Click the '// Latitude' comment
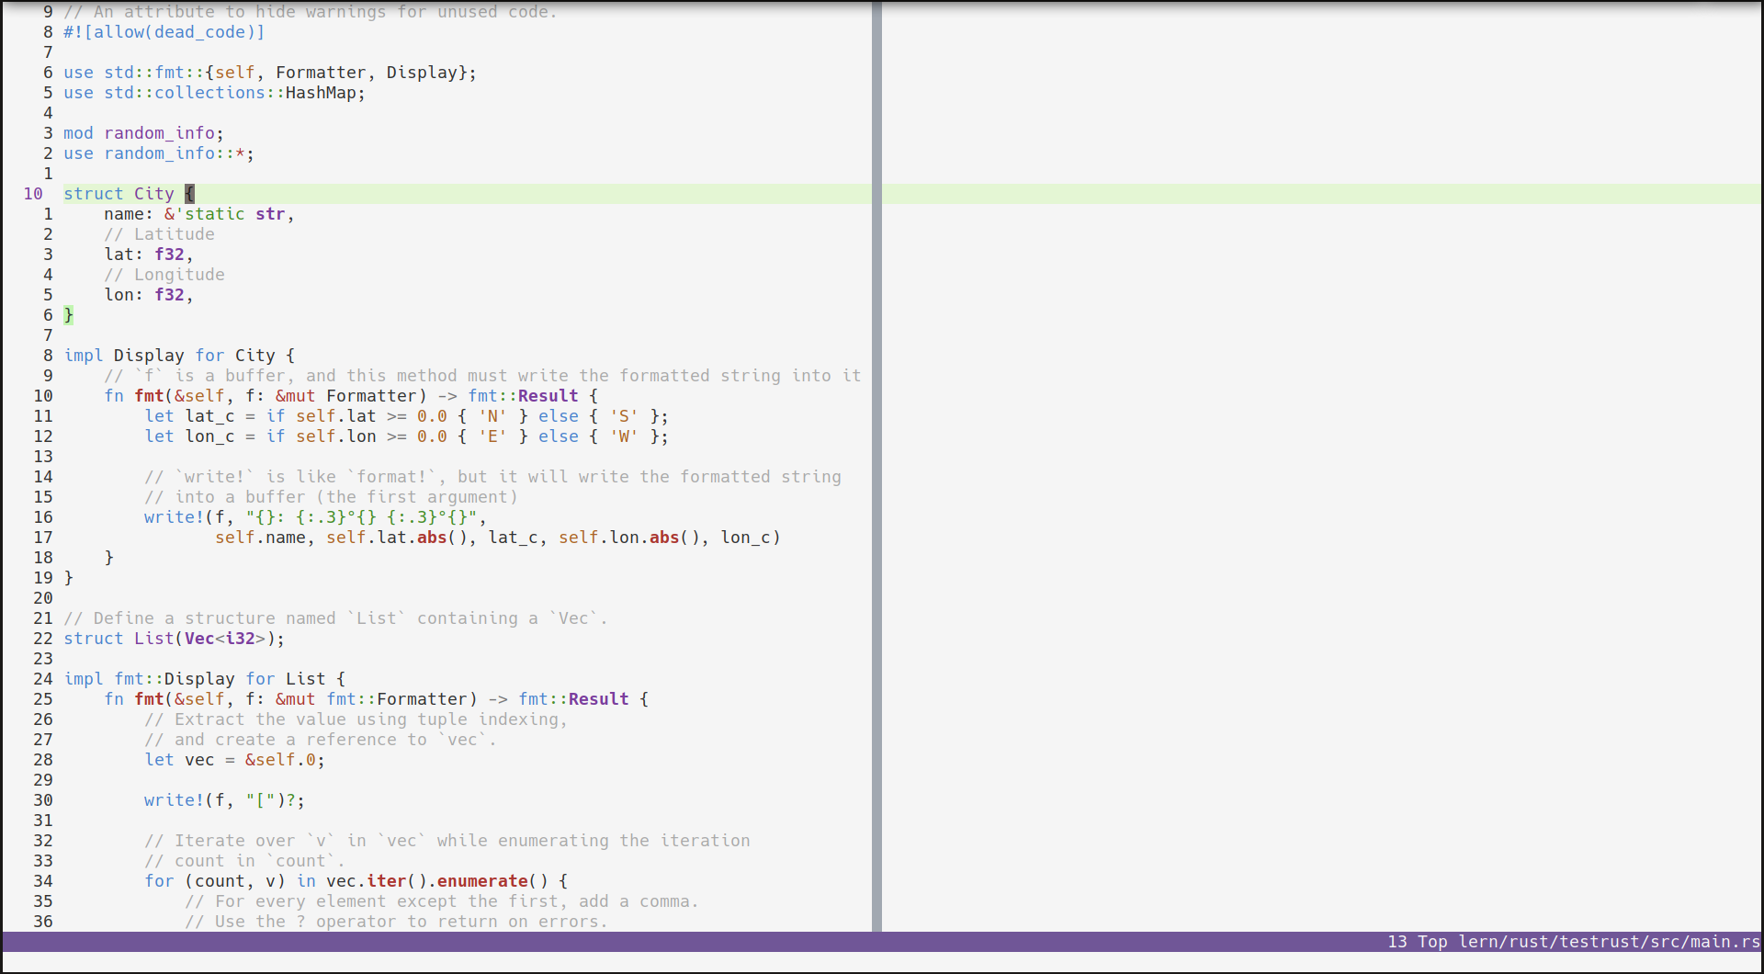 click(159, 234)
